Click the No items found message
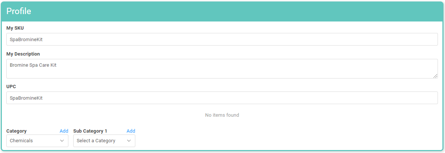445x153 pixels. click(222, 115)
